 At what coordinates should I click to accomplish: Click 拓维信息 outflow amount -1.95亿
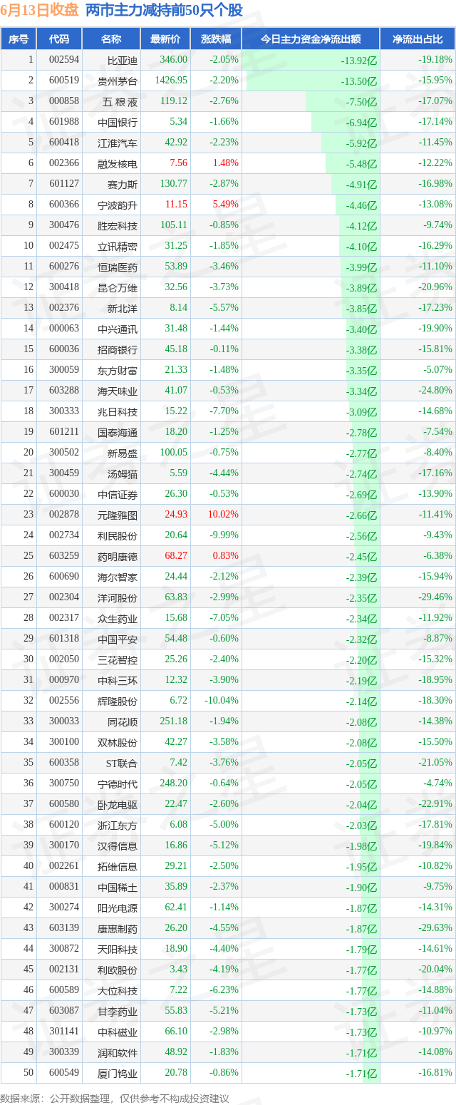[361, 867]
